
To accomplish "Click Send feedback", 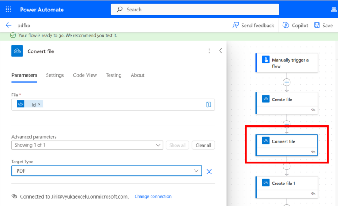I will 253,26.
